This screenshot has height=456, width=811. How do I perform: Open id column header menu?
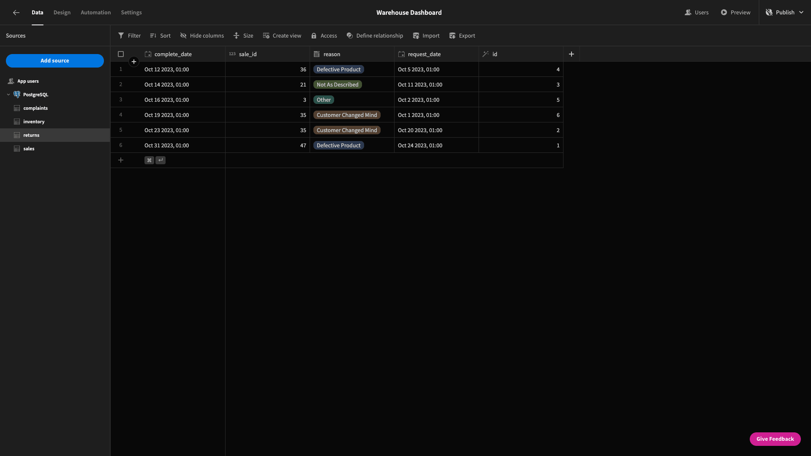coord(521,54)
